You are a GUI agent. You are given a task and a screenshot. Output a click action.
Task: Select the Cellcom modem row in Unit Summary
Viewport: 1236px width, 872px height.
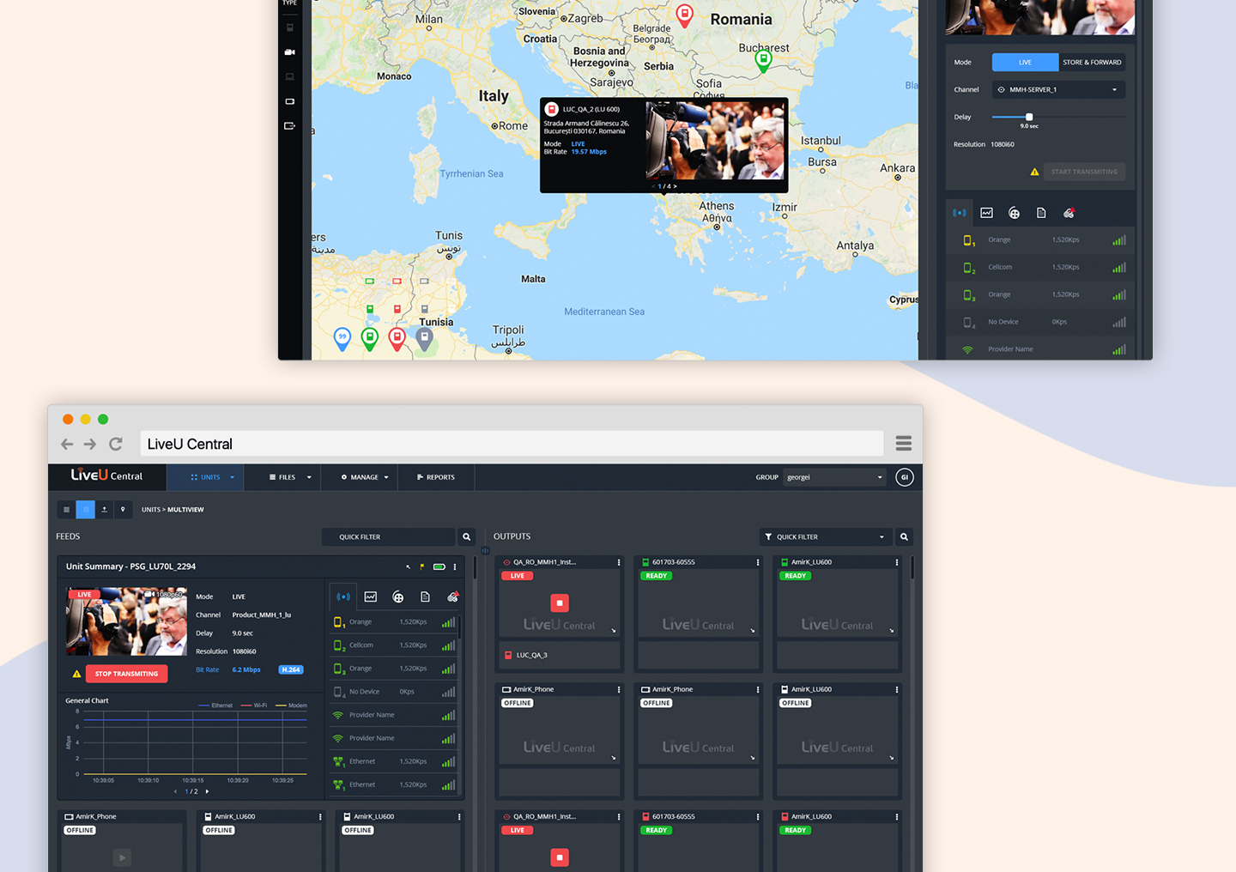[393, 645]
